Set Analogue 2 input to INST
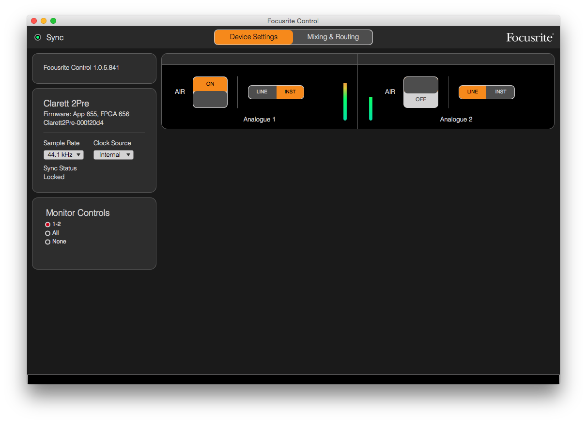Viewport: 587px width, 423px height. (x=501, y=92)
